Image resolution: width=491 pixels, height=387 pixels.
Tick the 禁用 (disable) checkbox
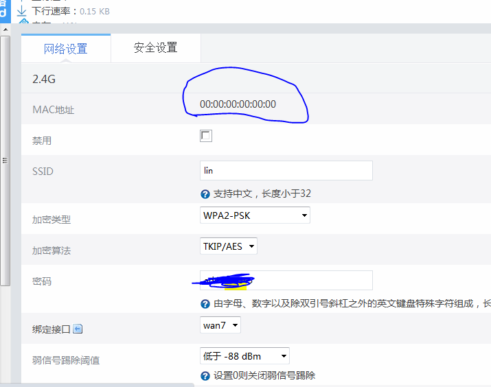(x=206, y=136)
